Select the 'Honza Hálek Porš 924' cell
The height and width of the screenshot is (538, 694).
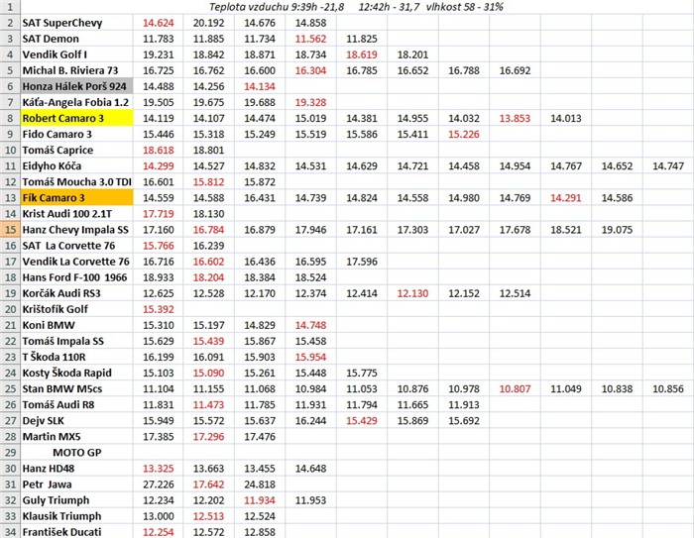pos(76,86)
